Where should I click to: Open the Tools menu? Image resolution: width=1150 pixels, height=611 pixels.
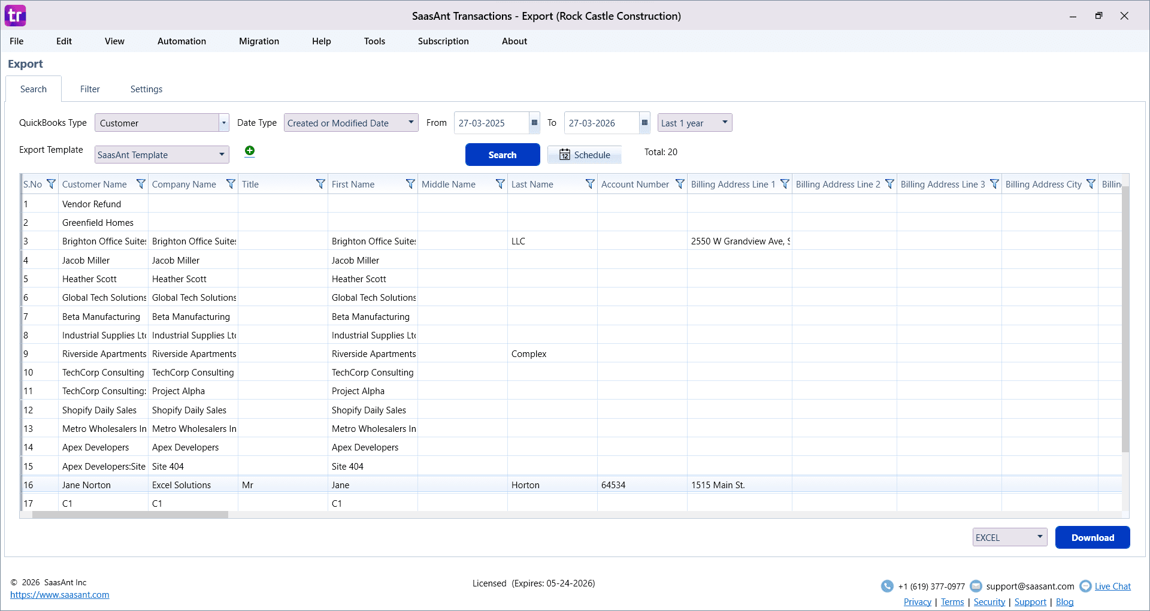(x=374, y=41)
